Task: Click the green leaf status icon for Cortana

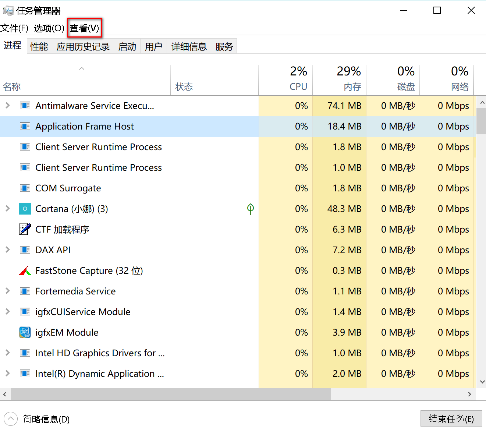Action: point(251,209)
